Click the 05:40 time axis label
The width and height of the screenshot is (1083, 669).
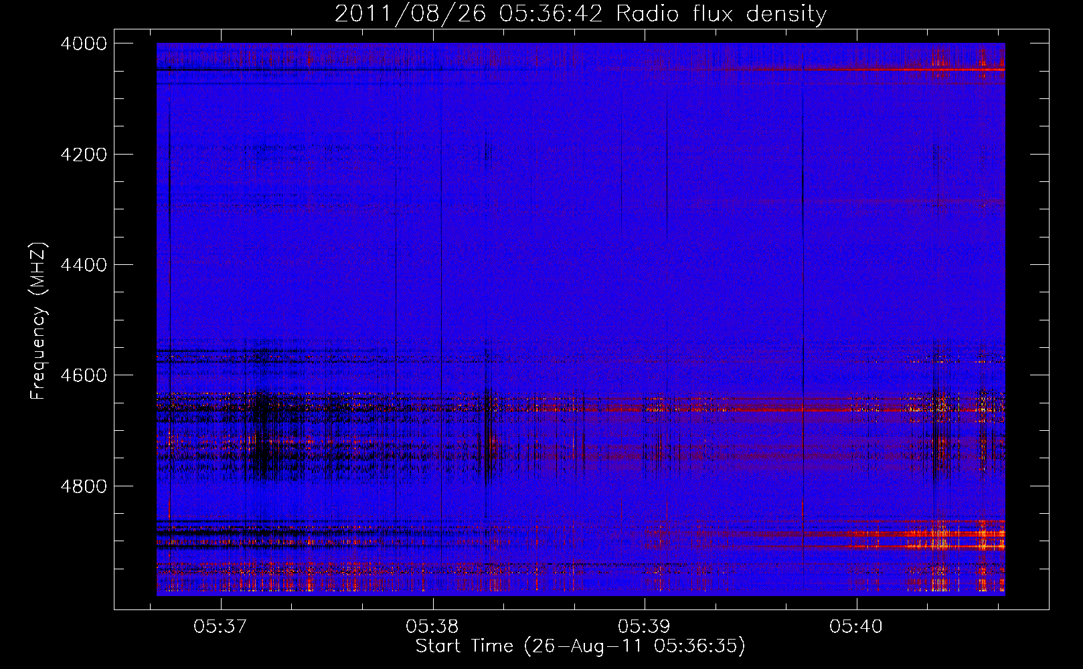point(856,626)
